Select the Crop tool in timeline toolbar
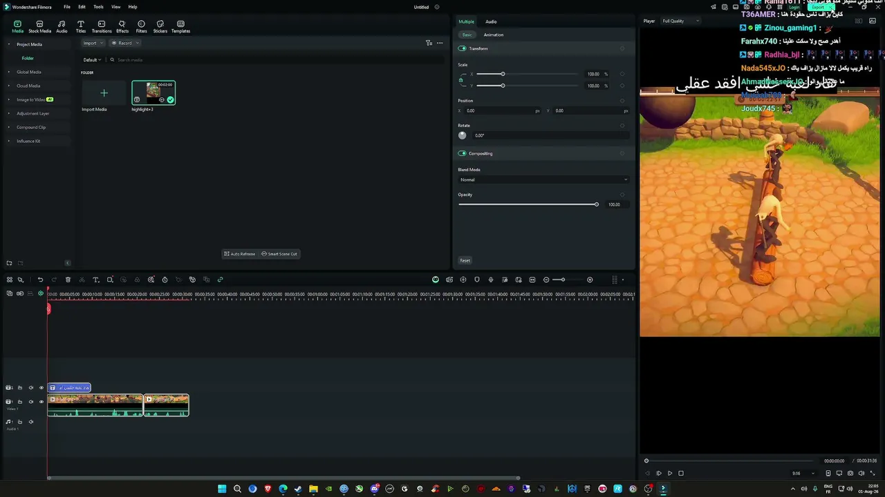Screen dimensions: 885x497 (x=109, y=280)
